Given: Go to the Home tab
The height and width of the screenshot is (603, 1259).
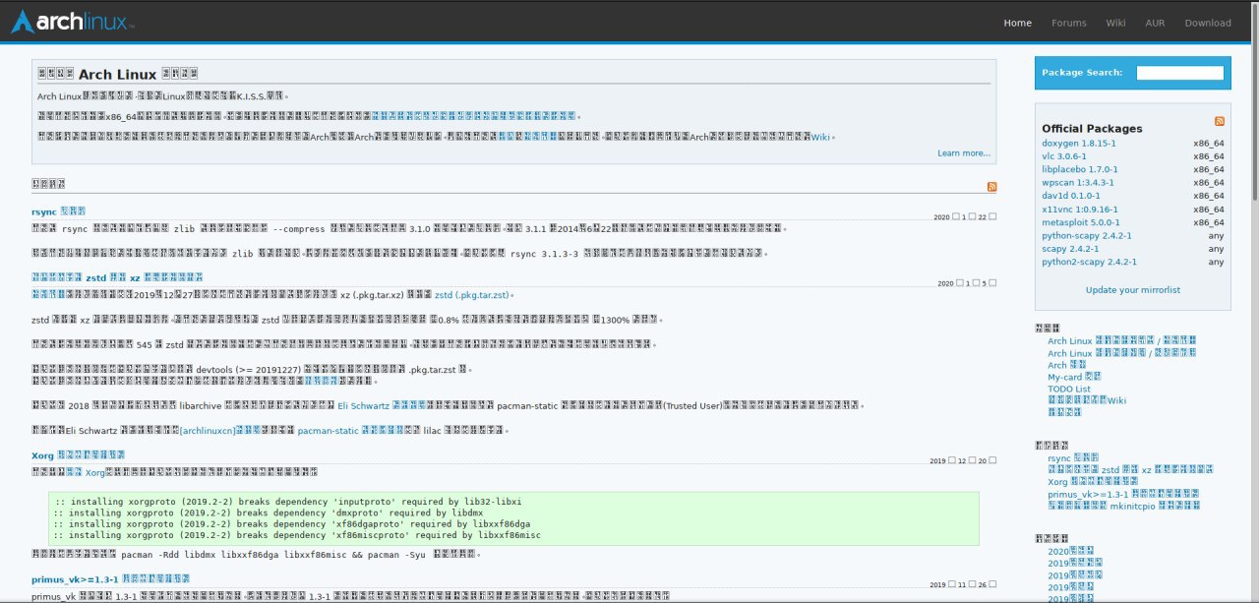Looking at the screenshot, I should (1017, 23).
